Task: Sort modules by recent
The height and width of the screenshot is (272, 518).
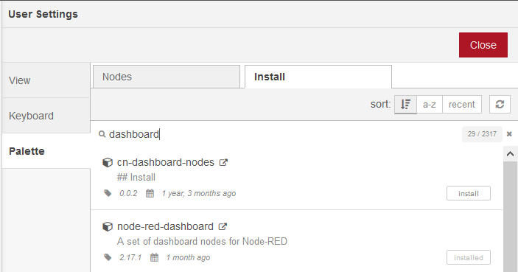Action: point(461,105)
